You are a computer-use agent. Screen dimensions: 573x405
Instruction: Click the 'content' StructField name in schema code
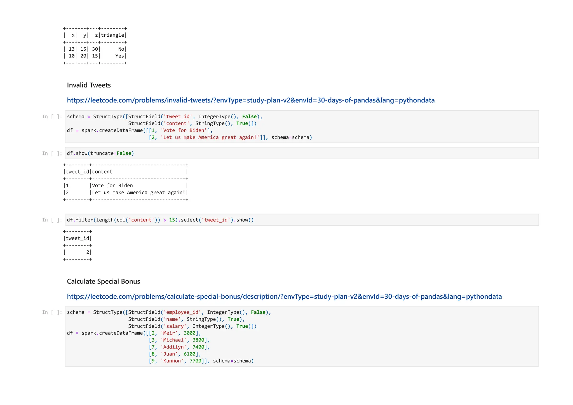[177, 123]
